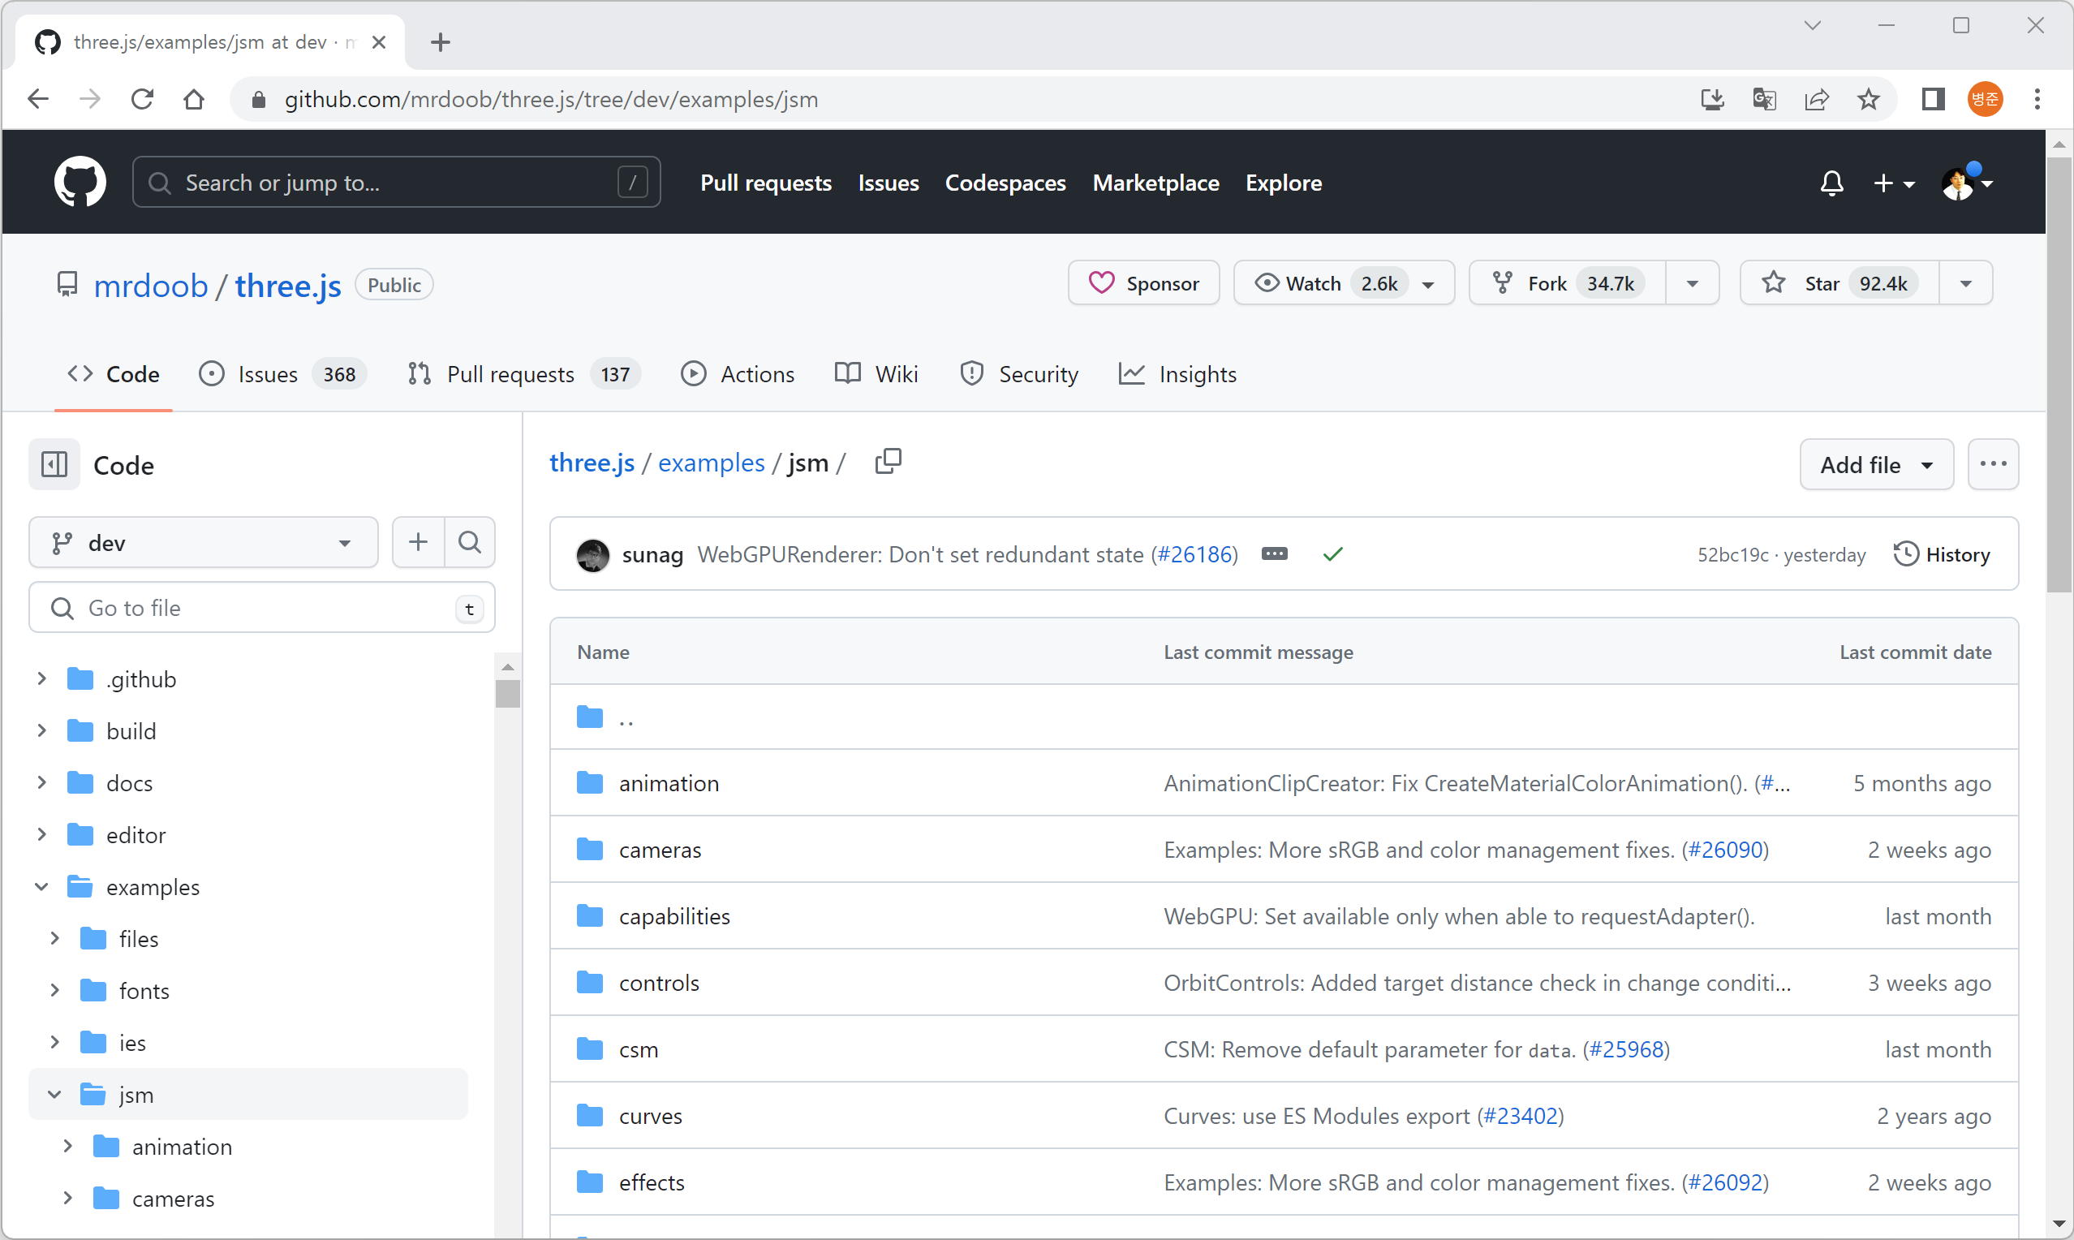Expand the docs folder in tree

click(41, 783)
